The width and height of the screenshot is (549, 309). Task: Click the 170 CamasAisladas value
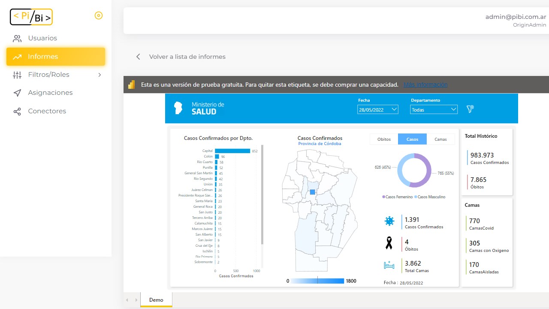tap(474, 265)
